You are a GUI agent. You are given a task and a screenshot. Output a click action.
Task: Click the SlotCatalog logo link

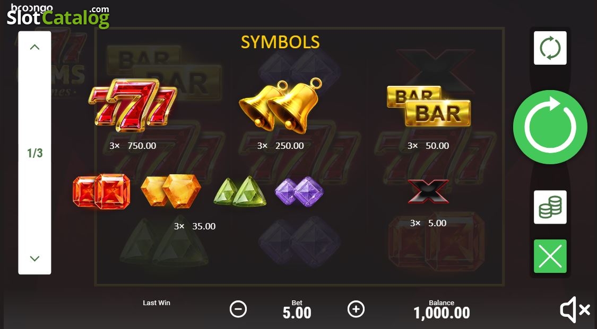58,16
